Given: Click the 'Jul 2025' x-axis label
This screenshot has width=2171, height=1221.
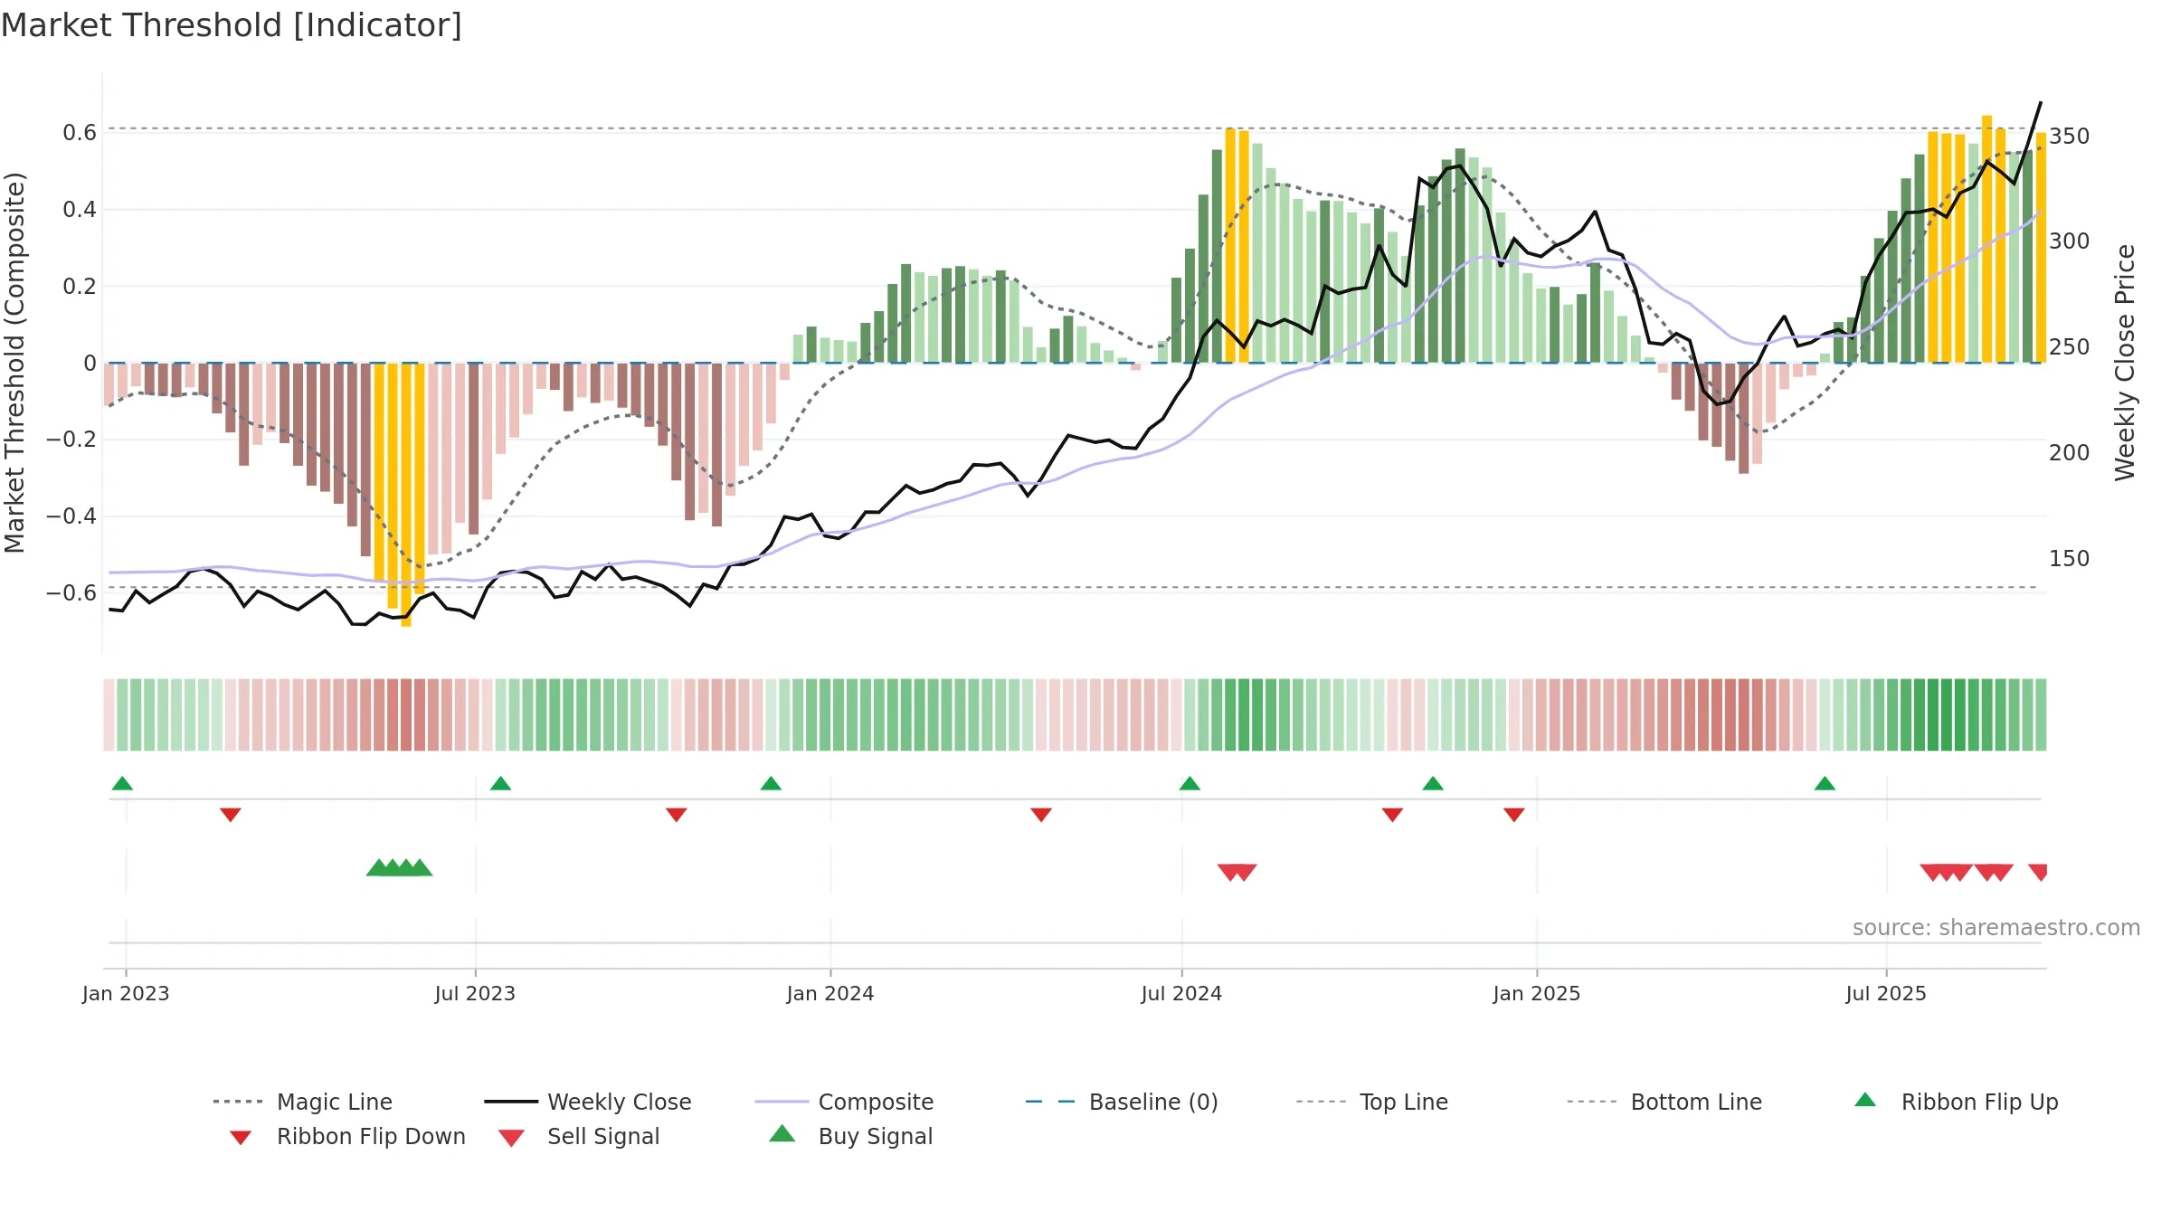Looking at the screenshot, I should 1886,994.
